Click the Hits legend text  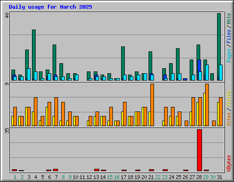tap(229, 19)
